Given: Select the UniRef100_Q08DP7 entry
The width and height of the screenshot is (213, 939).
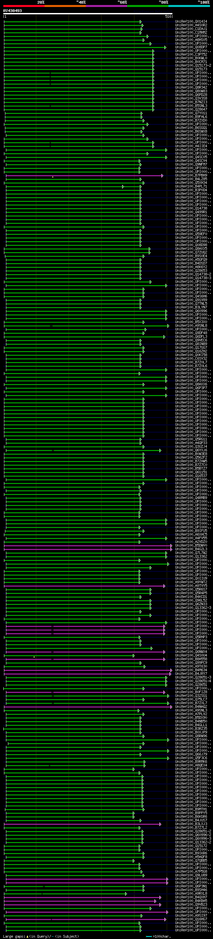Looking at the screenshot, I should pos(191,47).
